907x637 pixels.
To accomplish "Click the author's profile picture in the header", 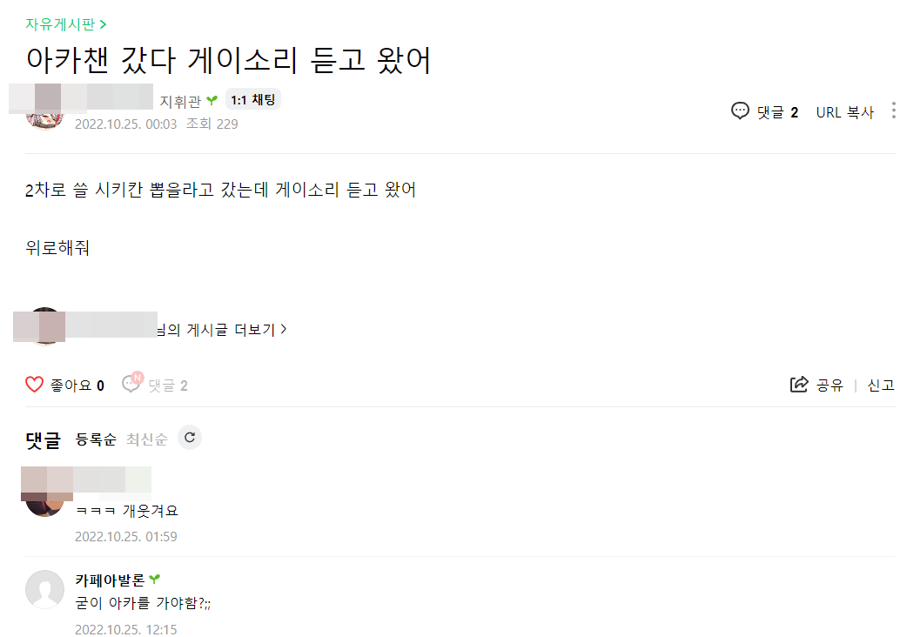I will click(x=44, y=119).
